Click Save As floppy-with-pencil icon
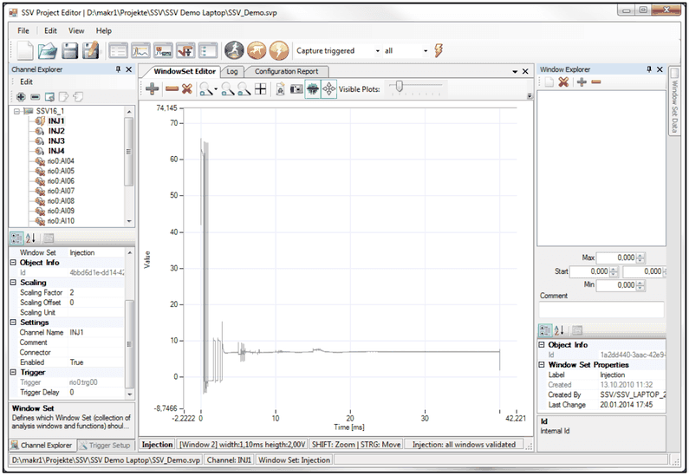Screen dimensions: 689x476 point(90,50)
